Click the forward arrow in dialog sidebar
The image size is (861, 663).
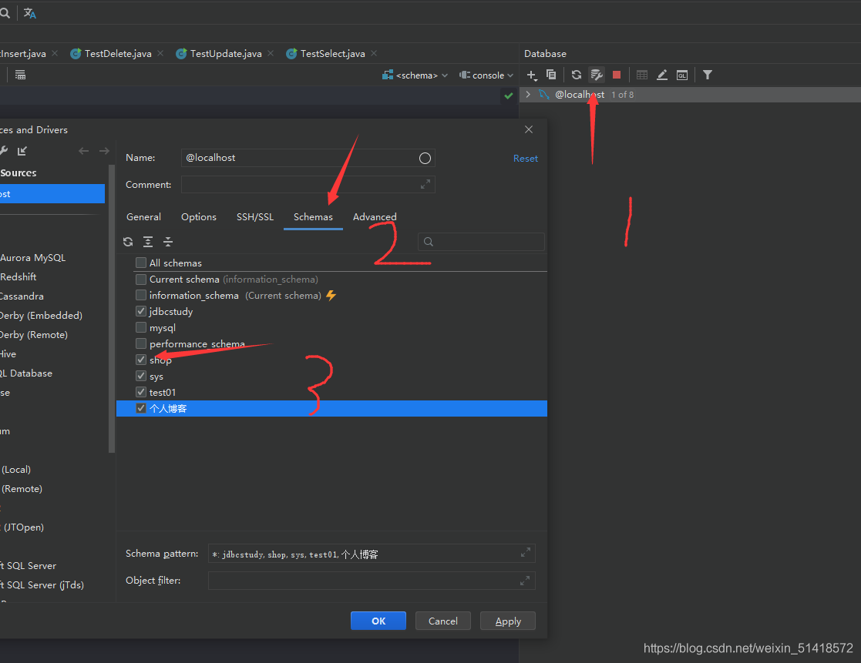104,151
